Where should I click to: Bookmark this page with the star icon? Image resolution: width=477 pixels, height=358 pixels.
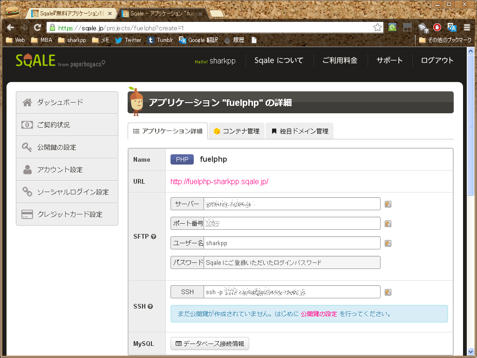(x=377, y=28)
